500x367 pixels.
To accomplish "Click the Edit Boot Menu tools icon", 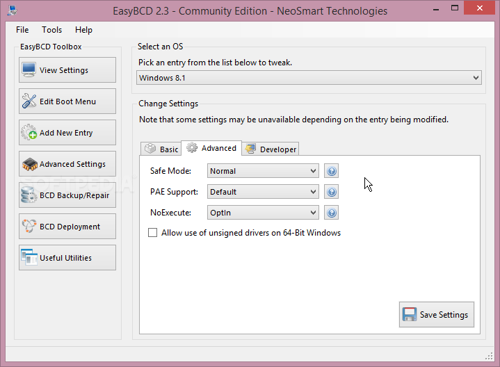I will pyautogui.click(x=29, y=101).
